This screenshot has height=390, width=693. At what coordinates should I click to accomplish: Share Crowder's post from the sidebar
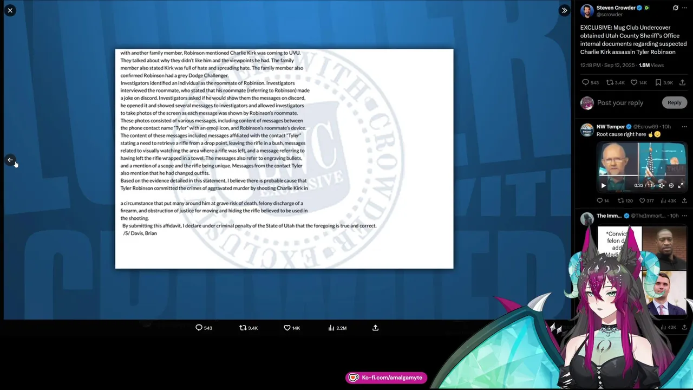[x=682, y=82]
